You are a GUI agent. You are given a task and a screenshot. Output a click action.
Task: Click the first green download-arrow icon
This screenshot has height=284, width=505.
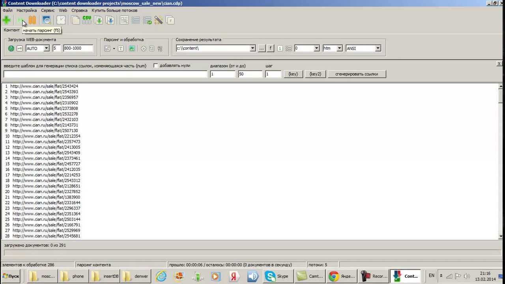(x=99, y=20)
